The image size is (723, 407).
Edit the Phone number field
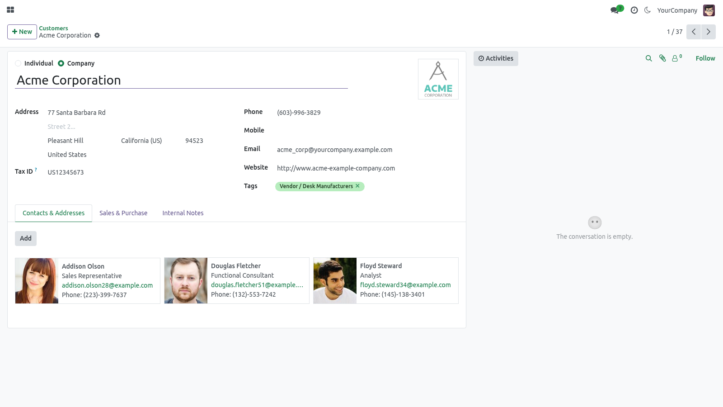point(367,113)
